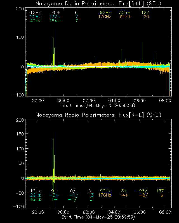Click the 06:00 tick label in R+L plot
Screen dimensions: 179x223
pos(140,101)
